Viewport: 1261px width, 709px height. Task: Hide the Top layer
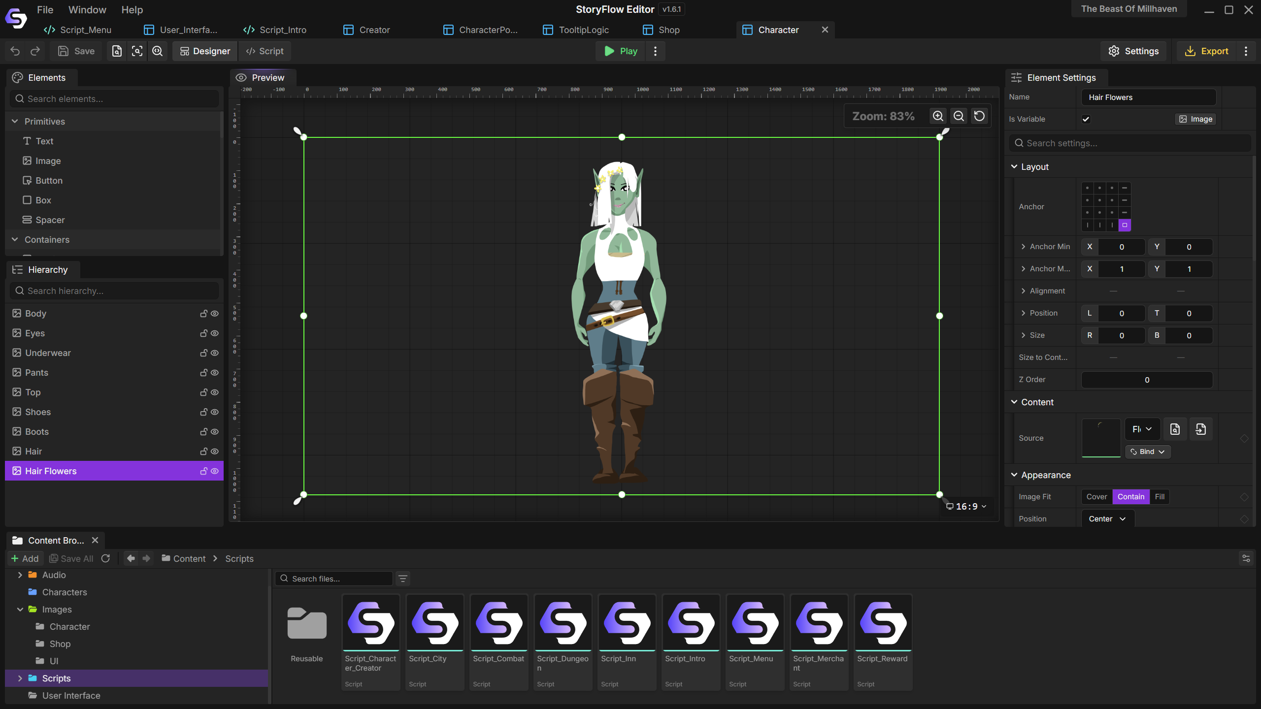click(x=215, y=392)
